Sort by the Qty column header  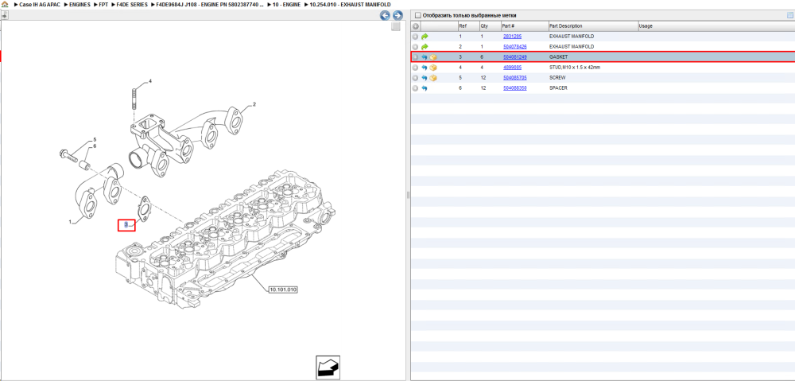pyautogui.click(x=490, y=26)
